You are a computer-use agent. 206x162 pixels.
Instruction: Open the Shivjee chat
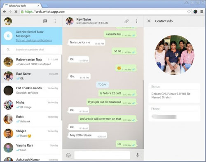31,133
